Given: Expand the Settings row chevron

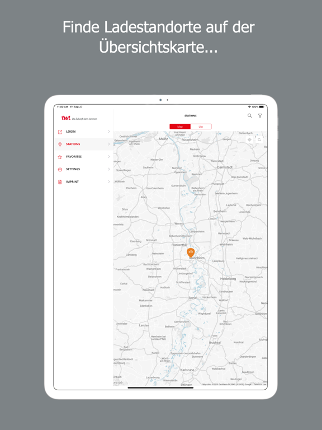Looking at the screenshot, I should 108,169.
